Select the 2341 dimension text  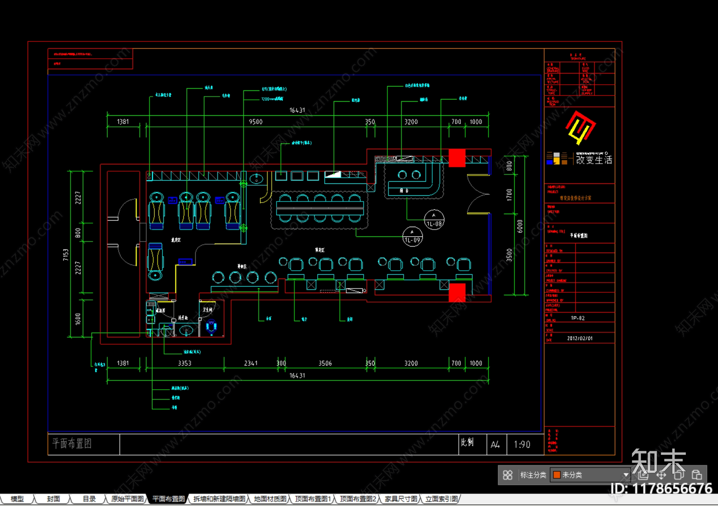[251, 363]
